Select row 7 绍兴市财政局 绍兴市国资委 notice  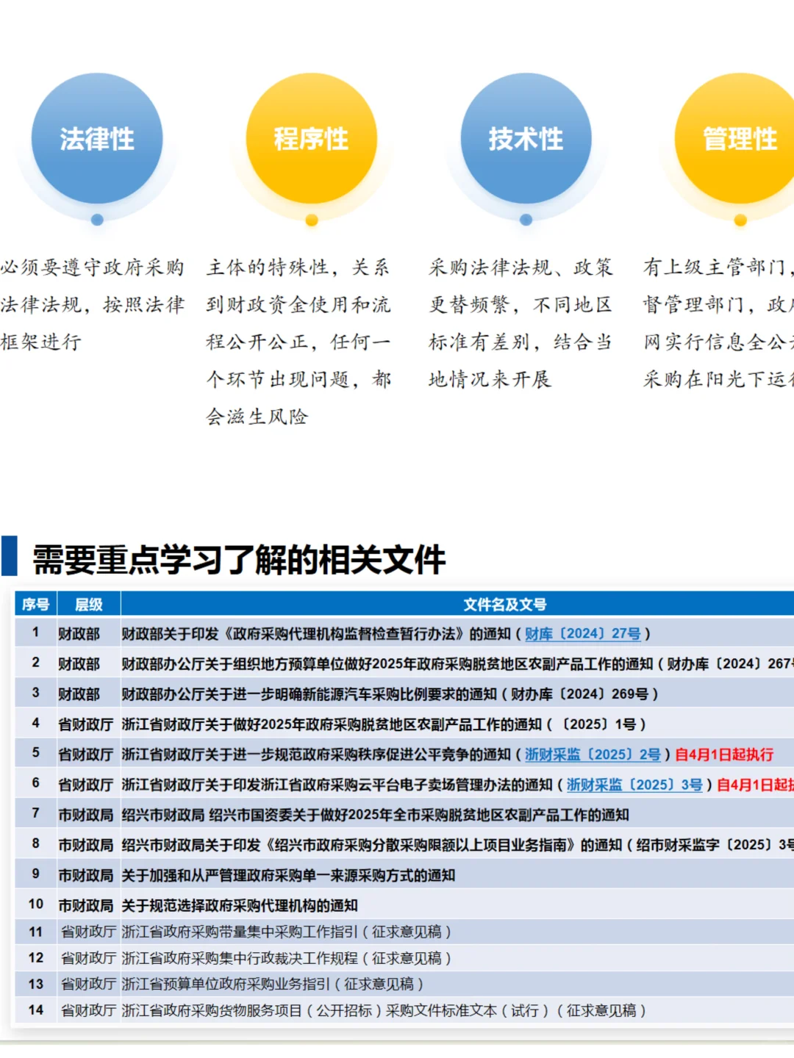404,815
